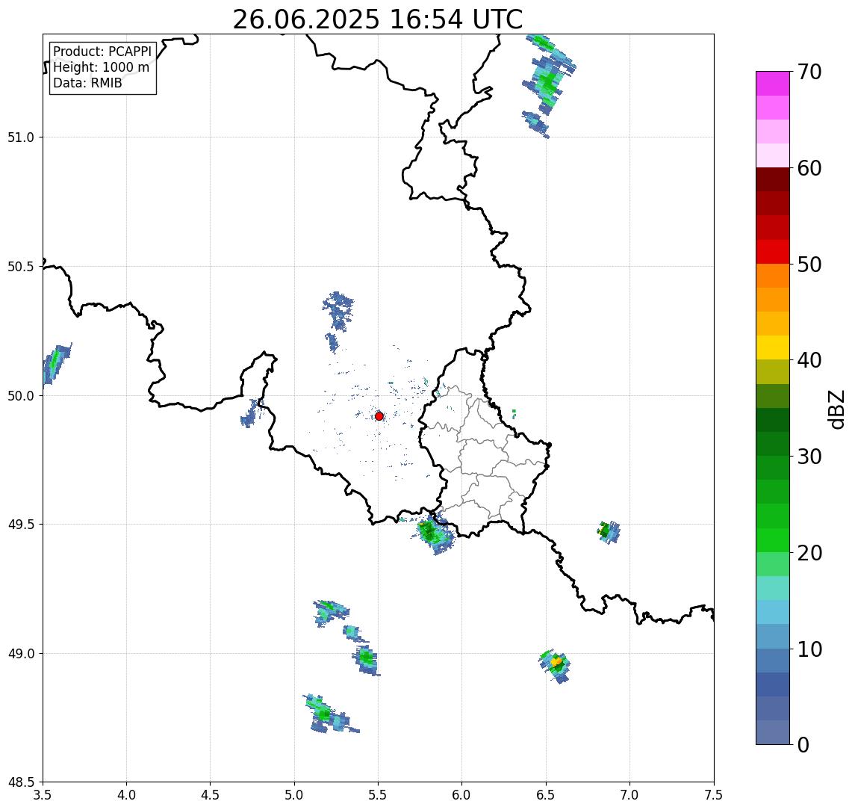Screen dimensions: 855x810
Task: Click the colorbar tick label "10"
Action: [809, 649]
